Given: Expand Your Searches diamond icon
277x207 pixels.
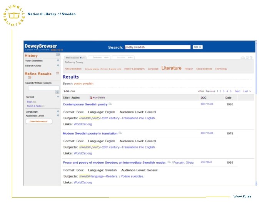Looking at the screenshot, I should click(x=58, y=61).
